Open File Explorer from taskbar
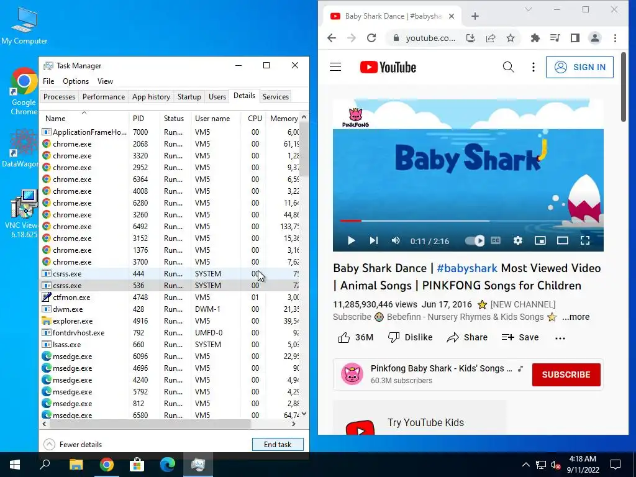Image resolution: width=636 pixels, height=477 pixels. click(x=76, y=465)
